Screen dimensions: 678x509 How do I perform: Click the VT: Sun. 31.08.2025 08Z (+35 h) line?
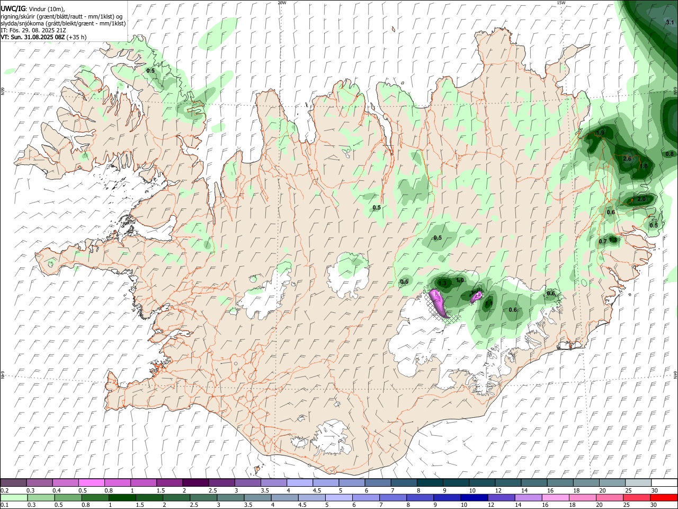(43, 37)
